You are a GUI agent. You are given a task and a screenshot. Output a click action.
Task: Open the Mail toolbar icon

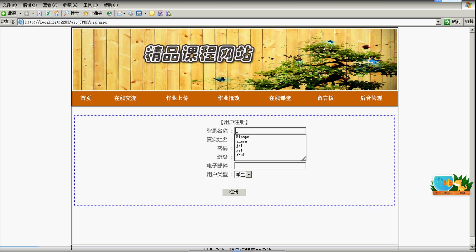pyautogui.click(x=120, y=13)
